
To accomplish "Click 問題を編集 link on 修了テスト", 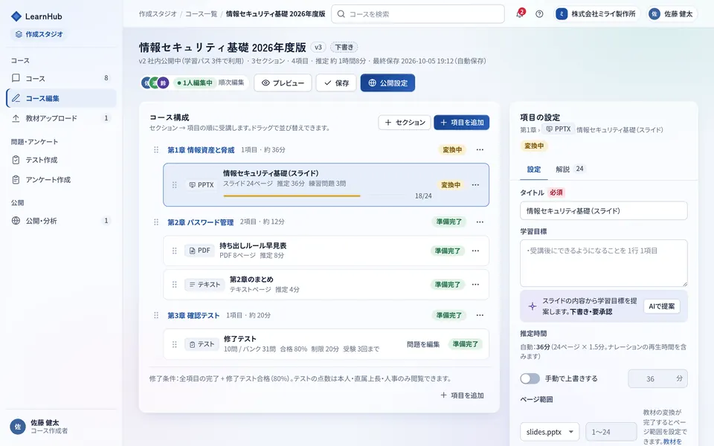I will coord(423,344).
